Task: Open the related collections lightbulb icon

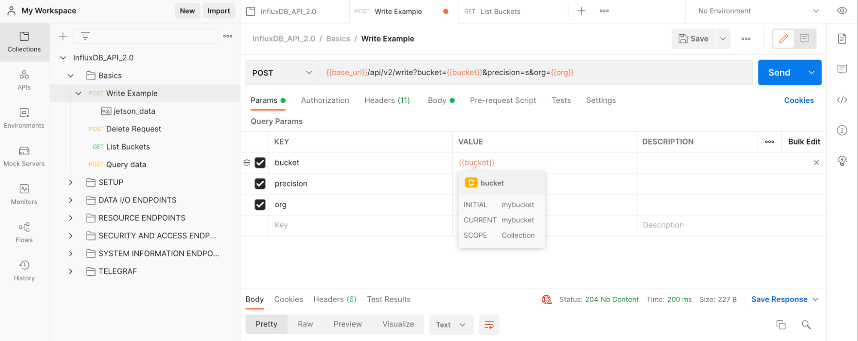Action: 842,161
